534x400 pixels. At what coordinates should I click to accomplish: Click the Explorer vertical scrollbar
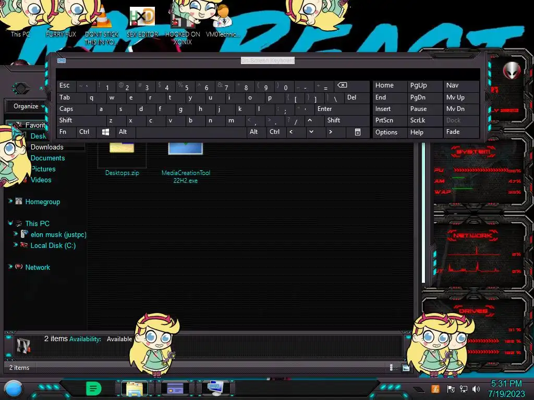(423, 213)
